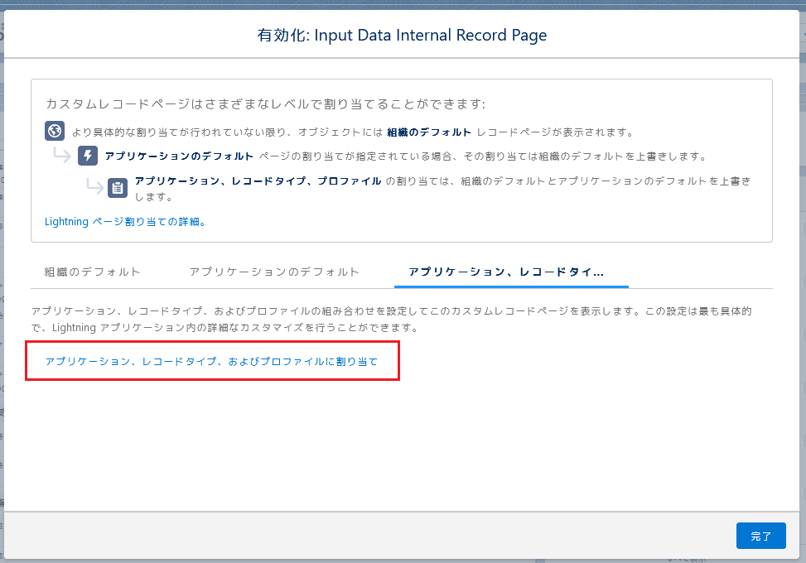
Task: Open Lightning ページ割り当ての詳細 link
Action: [125, 222]
